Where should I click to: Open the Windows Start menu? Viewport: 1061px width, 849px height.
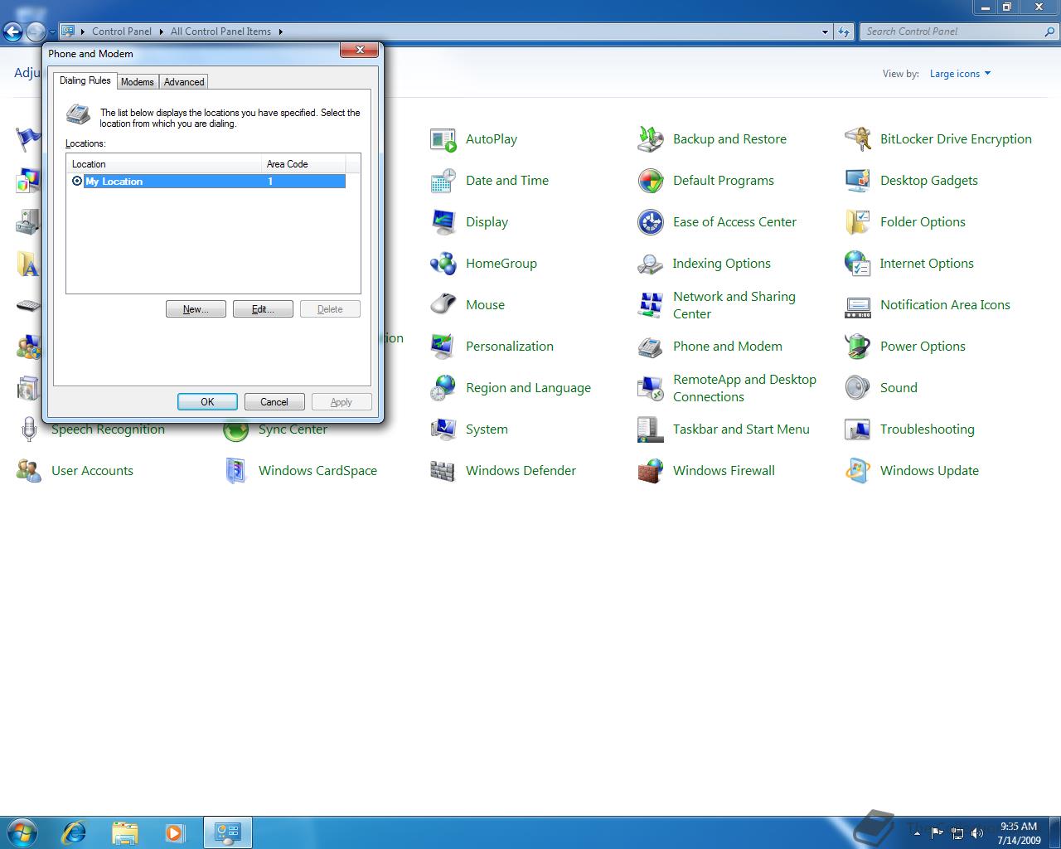pos(22,832)
